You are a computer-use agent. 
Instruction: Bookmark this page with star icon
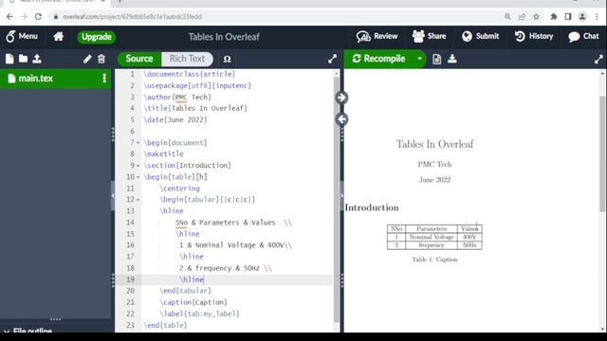click(536, 17)
